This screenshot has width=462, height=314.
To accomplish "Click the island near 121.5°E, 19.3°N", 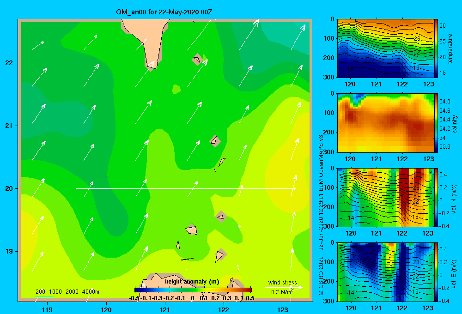I will [192, 229].
